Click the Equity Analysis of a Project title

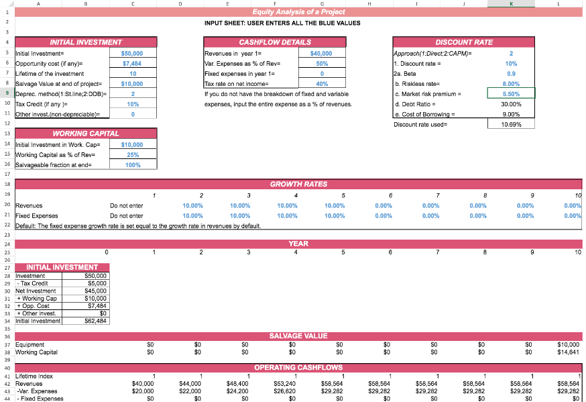point(298,12)
